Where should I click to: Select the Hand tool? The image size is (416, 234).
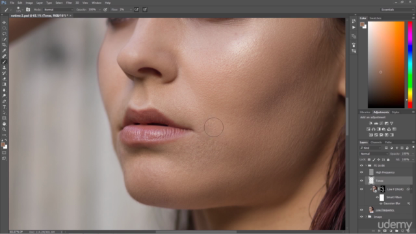pyautogui.click(x=4, y=124)
